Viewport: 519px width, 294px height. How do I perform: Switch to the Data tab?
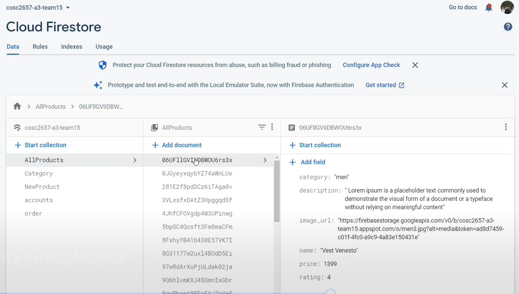pos(13,47)
